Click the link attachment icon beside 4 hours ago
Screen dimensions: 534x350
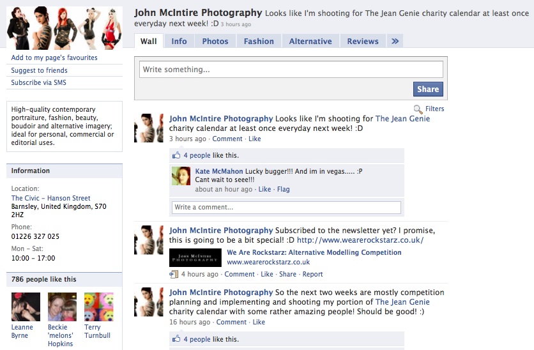click(174, 274)
